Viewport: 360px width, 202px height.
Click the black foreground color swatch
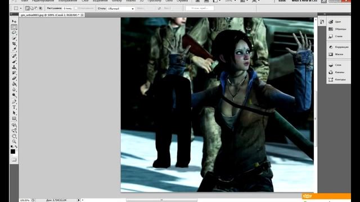coord(13,151)
